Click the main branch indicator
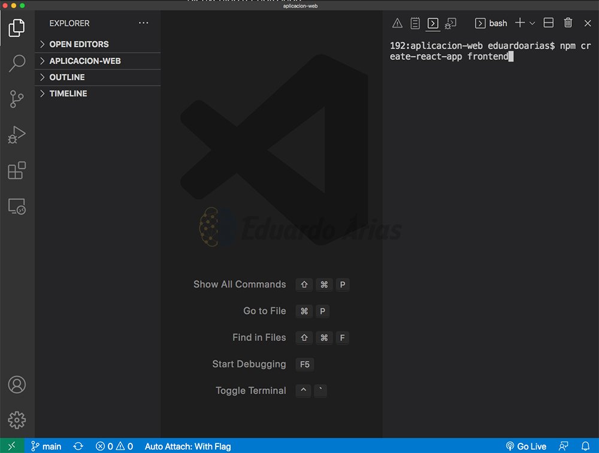Image resolution: width=599 pixels, height=453 pixels. [46, 446]
